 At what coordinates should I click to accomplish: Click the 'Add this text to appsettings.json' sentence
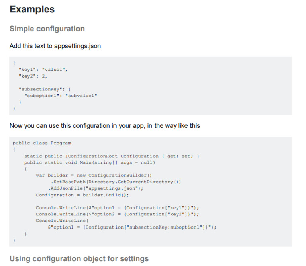pos(55,46)
